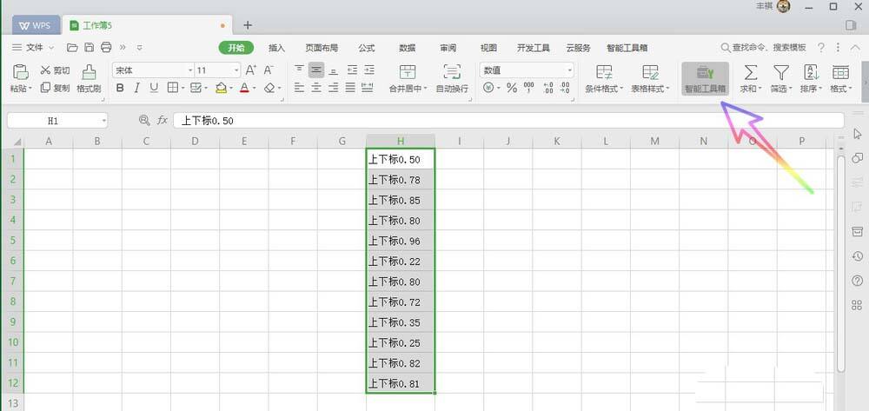Click the Print icon in quick toolbar

tap(106, 48)
